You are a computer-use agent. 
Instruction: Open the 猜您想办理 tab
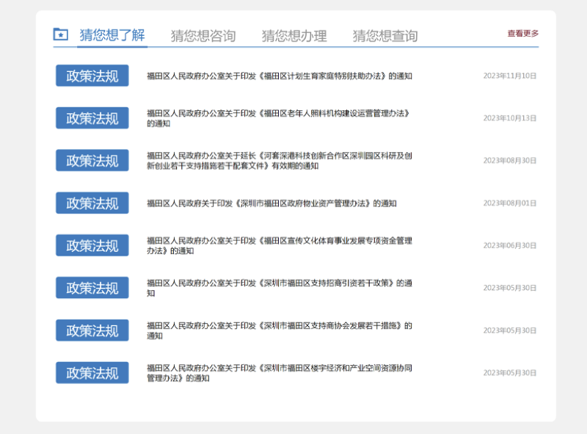(x=294, y=36)
